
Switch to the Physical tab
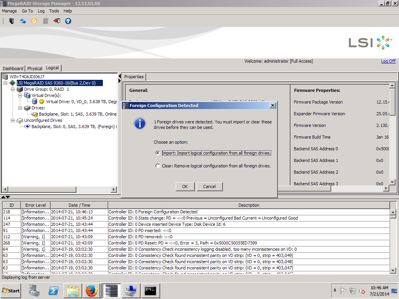(35, 69)
